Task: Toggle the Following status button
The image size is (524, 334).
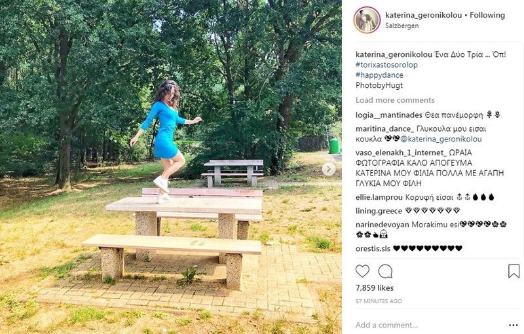Action: pyautogui.click(x=487, y=15)
